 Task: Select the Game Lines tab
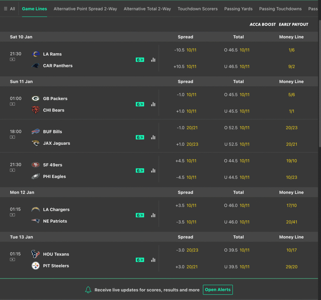pyautogui.click(x=34, y=9)
